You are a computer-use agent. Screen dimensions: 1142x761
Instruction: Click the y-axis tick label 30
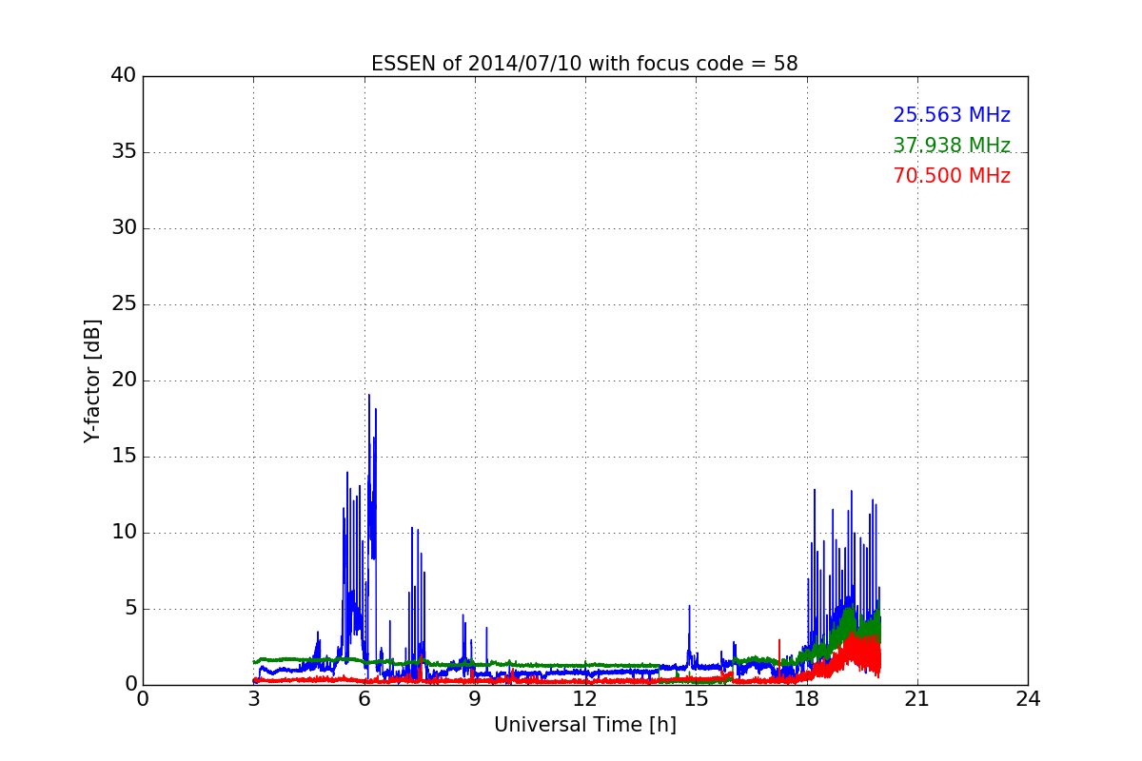pyautogui.click(x=124, y=228)
